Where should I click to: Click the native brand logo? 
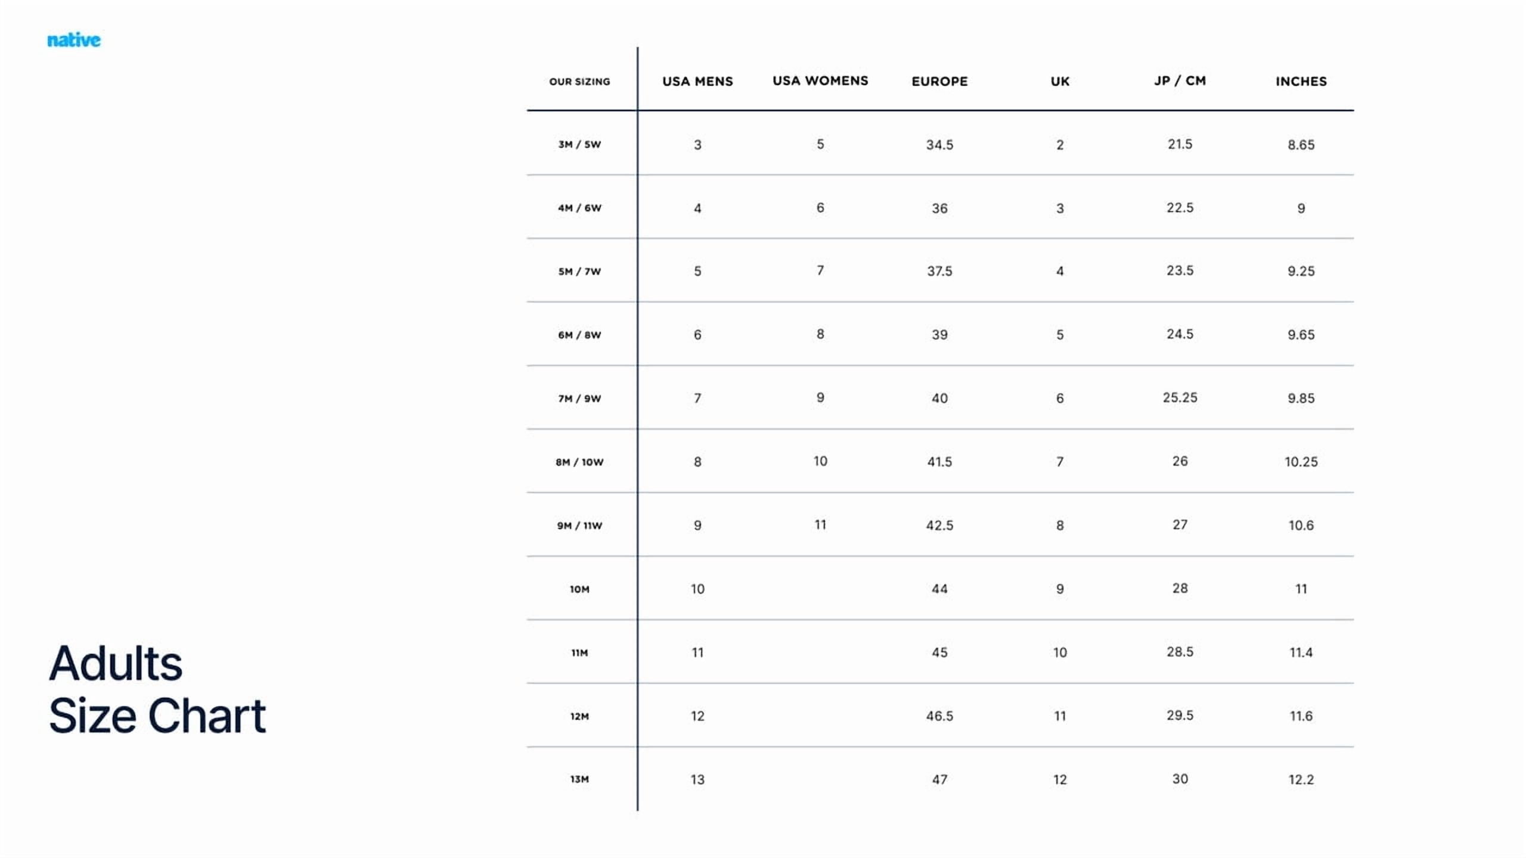(74, 40)
